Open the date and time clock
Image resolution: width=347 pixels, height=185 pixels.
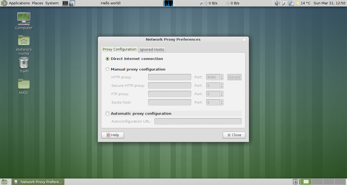pyautogui.click(x=329, y=3)
